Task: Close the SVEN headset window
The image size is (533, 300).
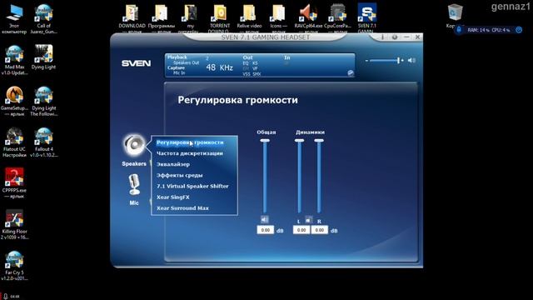Action: tap(417, 37)
